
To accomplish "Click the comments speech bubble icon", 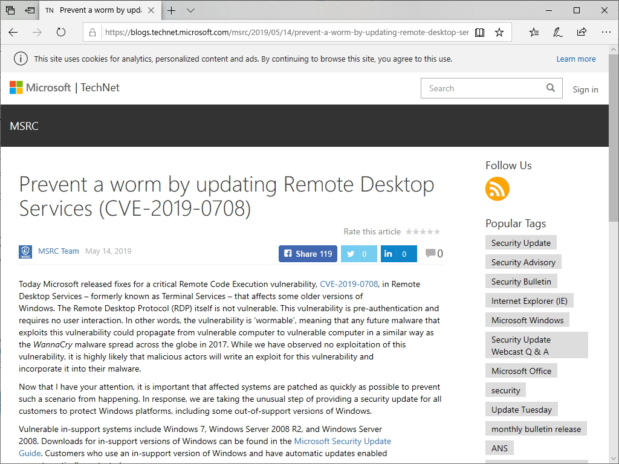I will pyautogui.click(x=430, y=254).
